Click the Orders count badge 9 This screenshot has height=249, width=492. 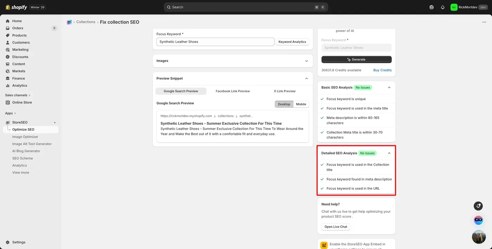(x=54, y=28)
